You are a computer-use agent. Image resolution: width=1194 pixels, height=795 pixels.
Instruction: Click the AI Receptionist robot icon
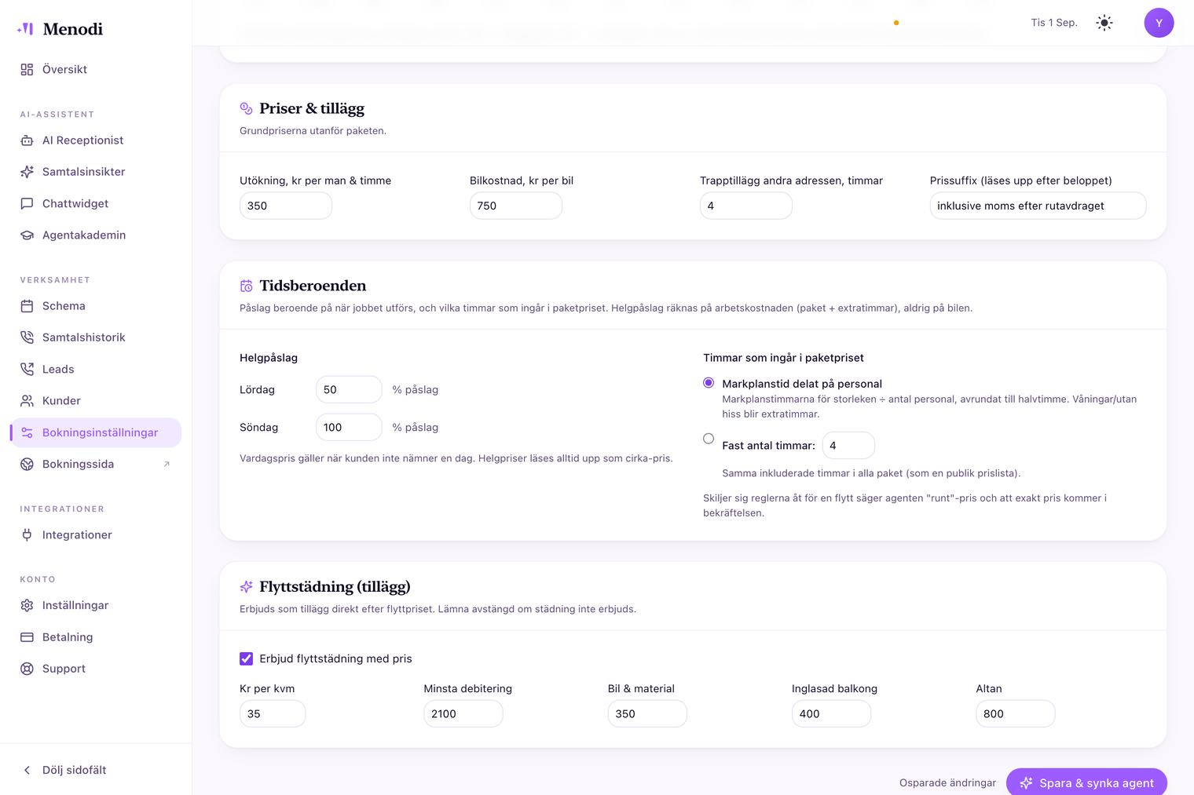click(27, 140)
